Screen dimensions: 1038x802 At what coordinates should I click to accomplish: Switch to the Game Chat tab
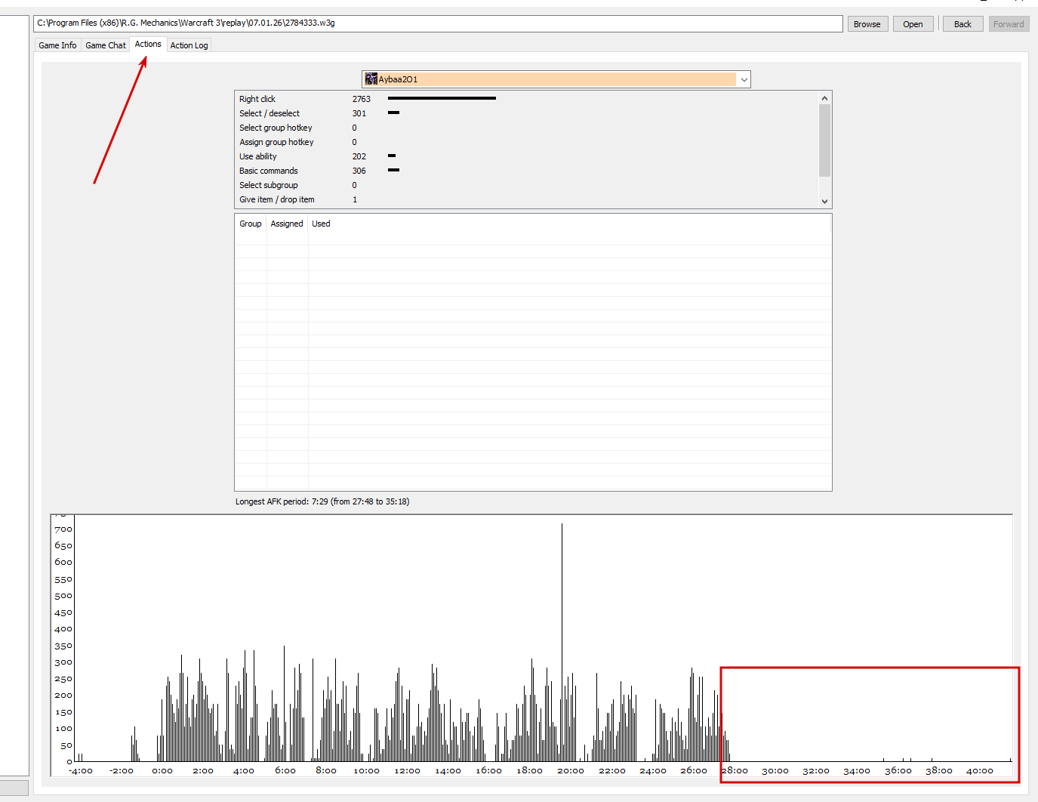coord(106,45)
